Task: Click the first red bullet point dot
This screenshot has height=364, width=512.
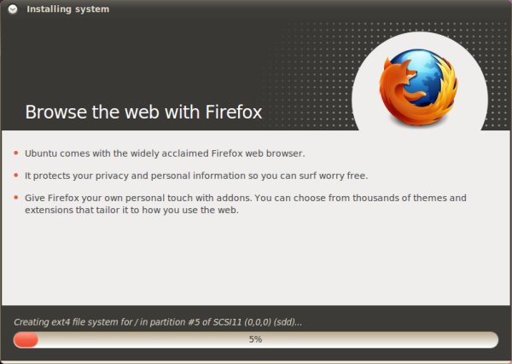Action: (x=16, y=153)
